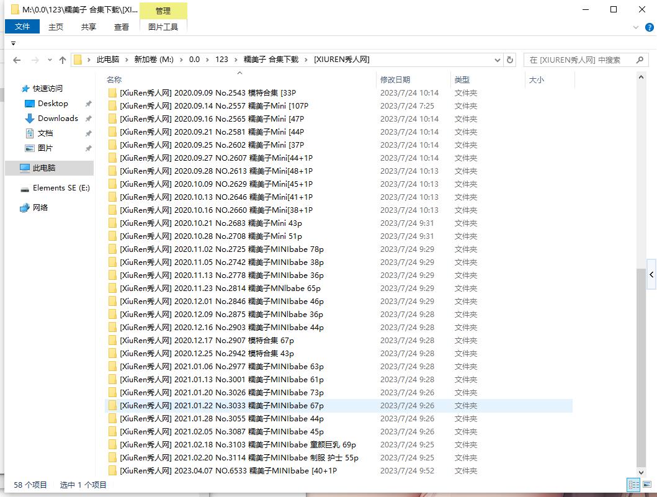Click folder icon of No.3033 MINIbabe 67p

click(112, 406)
